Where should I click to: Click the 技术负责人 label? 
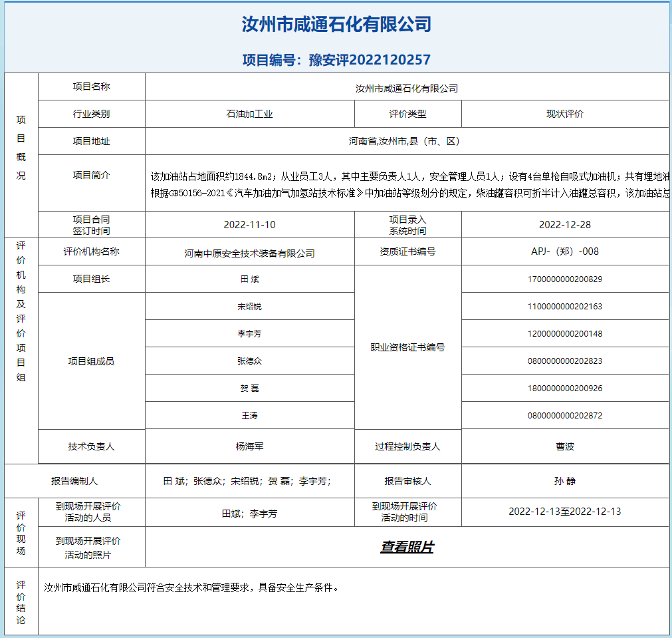point(91,446)
